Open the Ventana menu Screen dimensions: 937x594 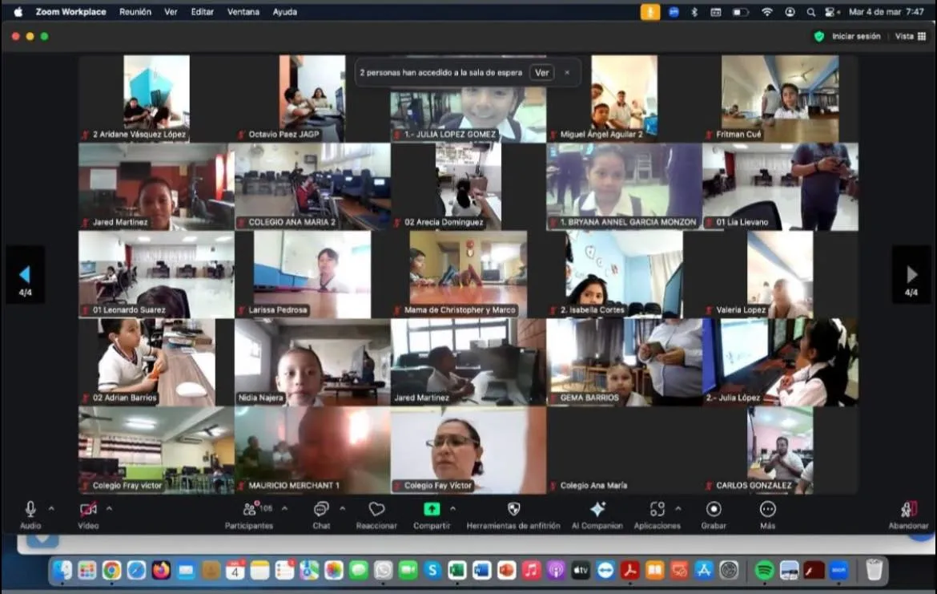click(243, 12)
